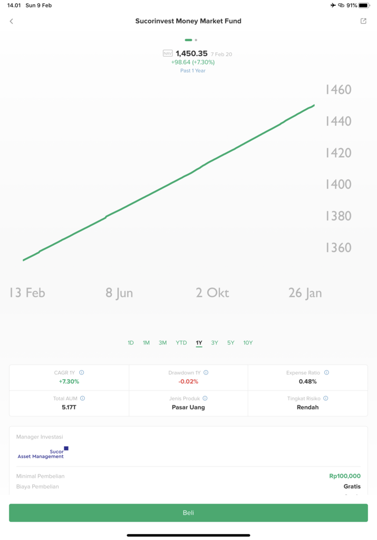Screen dimensions: 377x540
Task: Open the share icon at top right
Action: click(x=363, y=21)
